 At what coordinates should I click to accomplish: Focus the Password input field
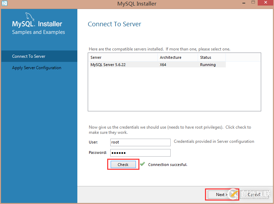coord(140,153)
